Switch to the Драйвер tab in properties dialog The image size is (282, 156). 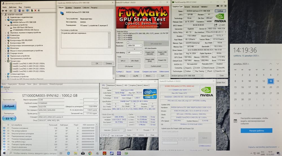69,8
